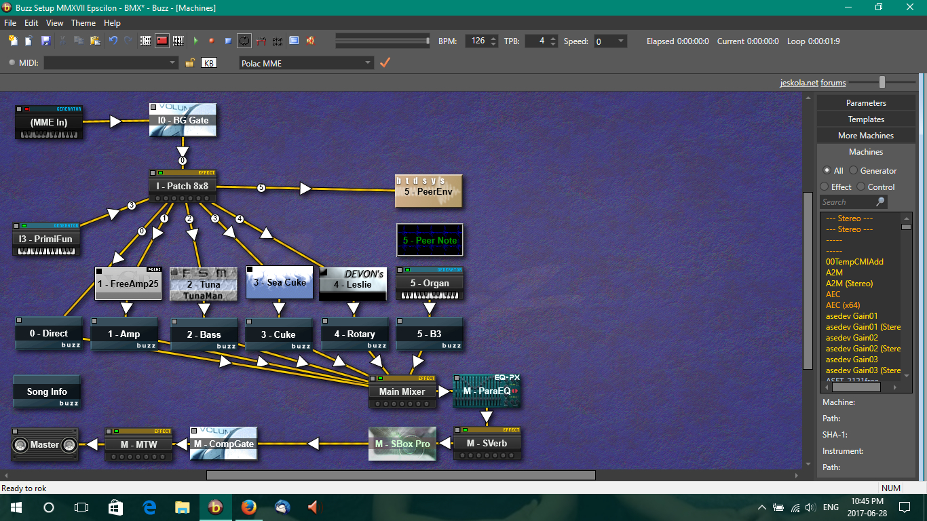Select the Effect radio button

tap(825, 187)
